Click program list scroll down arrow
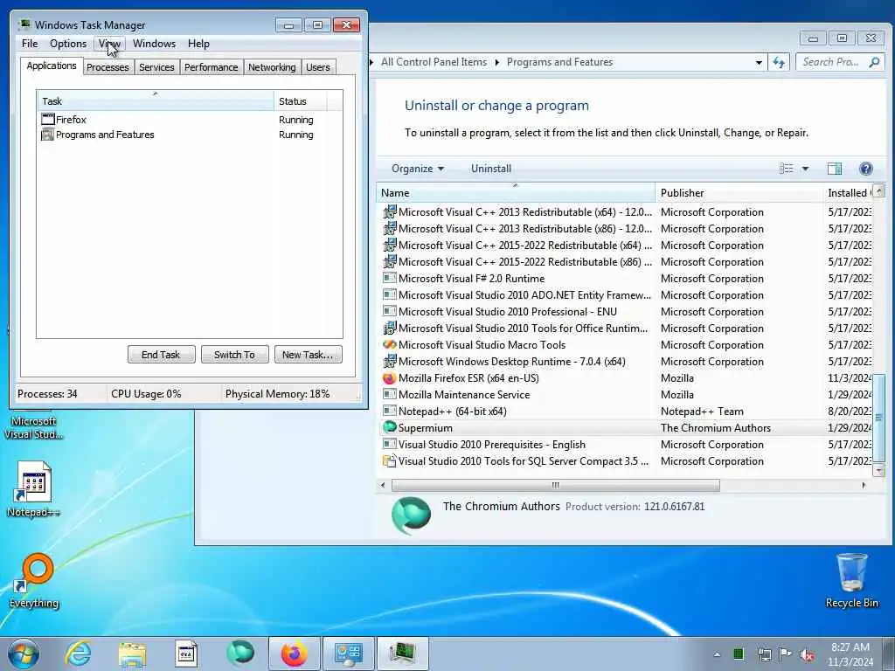Viewport: 895px width, 671px height. (x=879, y=470)
